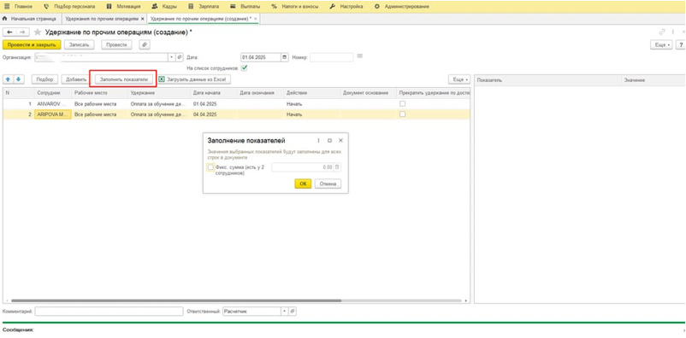Switch to Начальная страница tab

pyautogui.click(x=29, y=20)
